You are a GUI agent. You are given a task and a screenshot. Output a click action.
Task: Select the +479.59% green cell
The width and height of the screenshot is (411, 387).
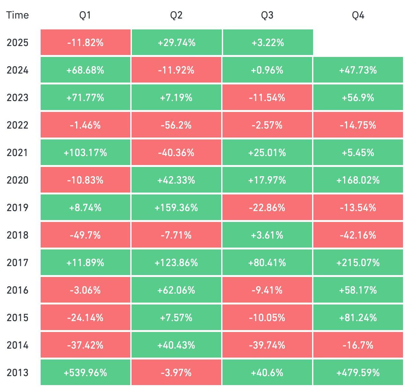358,373
